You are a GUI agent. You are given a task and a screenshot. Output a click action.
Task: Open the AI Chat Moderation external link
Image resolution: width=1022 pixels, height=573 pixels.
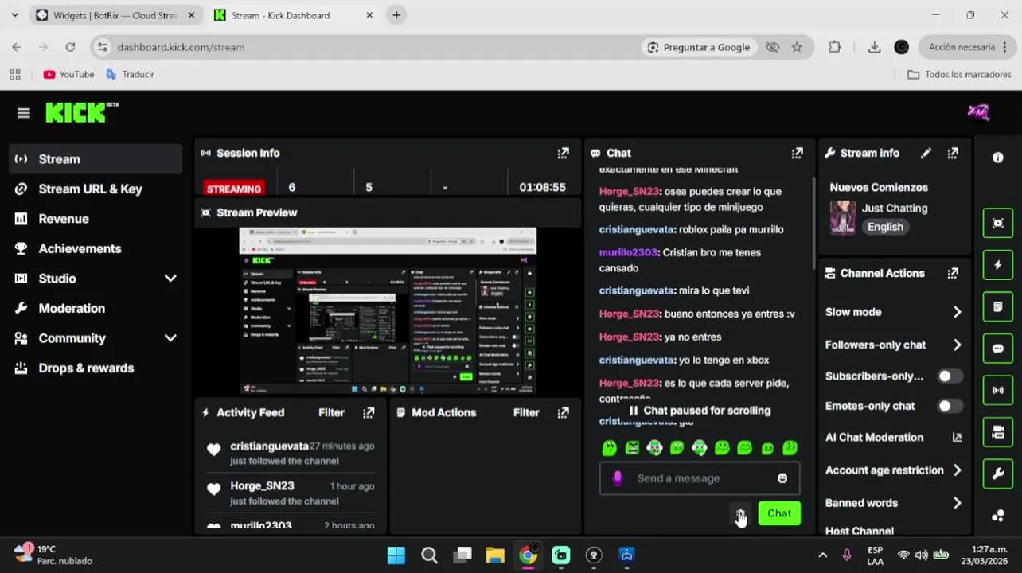click(x=957, y=438)
